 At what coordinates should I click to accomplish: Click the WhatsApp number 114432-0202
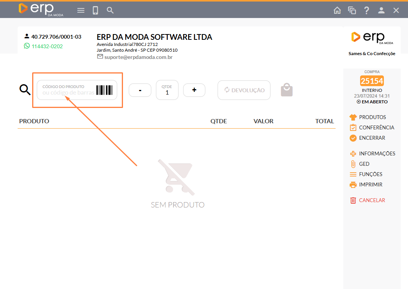click(x=47, y=46)
